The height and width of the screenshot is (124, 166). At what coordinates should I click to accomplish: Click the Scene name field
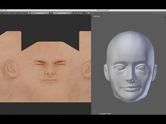(60, 13)
